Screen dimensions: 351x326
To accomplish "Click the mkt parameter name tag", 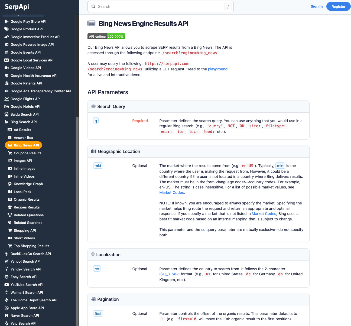I will pos(98,166).
